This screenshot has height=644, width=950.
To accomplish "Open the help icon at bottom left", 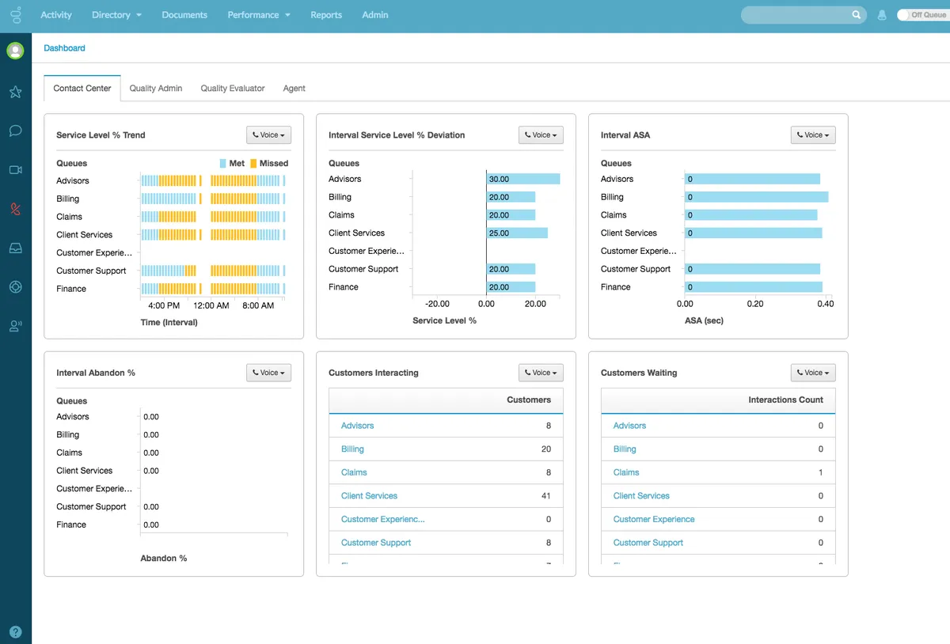I will tap(15, 631).
